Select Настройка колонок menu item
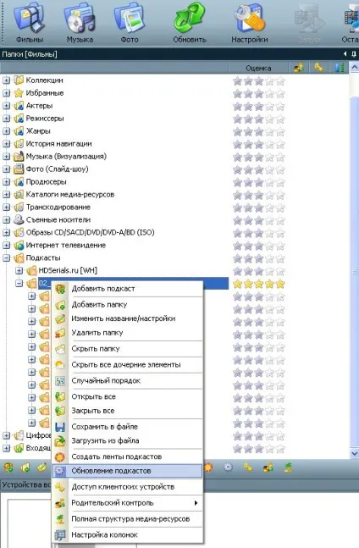359x548 pixels. point(128,534)
